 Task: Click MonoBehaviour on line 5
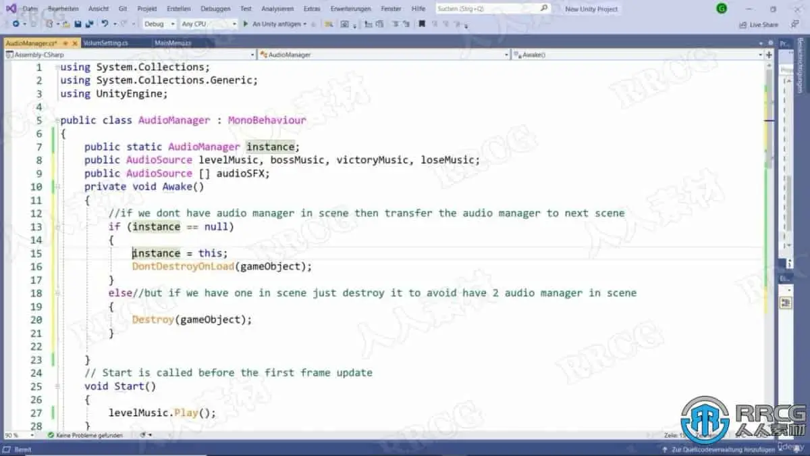[267, 120]
